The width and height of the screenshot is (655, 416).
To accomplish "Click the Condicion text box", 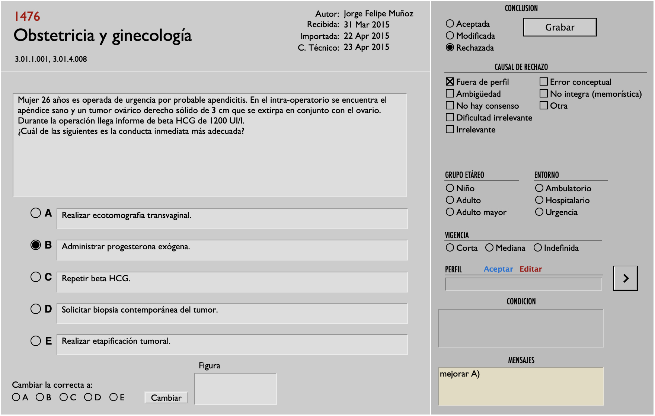I will tap(521, 328).
